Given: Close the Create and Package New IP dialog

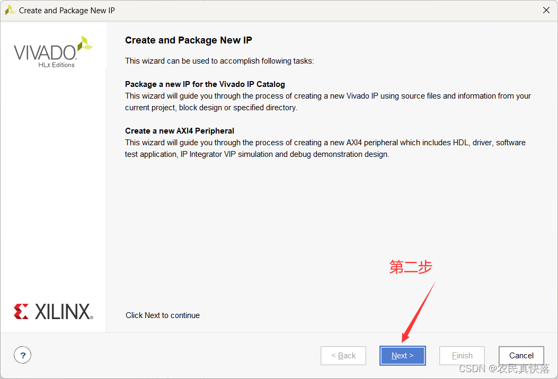Looking at the screenshot, I should (x=546, y=10).
